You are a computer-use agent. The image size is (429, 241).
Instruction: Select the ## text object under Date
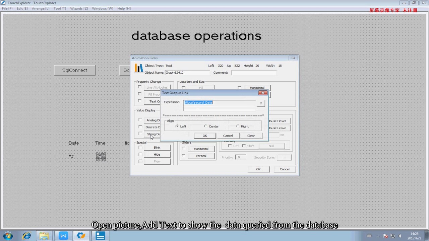click(71, 156)
